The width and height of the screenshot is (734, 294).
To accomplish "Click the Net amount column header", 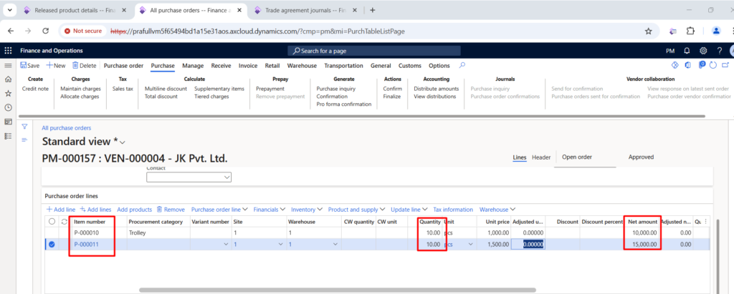I will pos(643,222).
